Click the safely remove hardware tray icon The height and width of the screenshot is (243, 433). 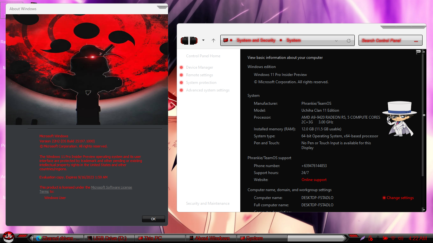pyautogui.click(x=370, y=238)
